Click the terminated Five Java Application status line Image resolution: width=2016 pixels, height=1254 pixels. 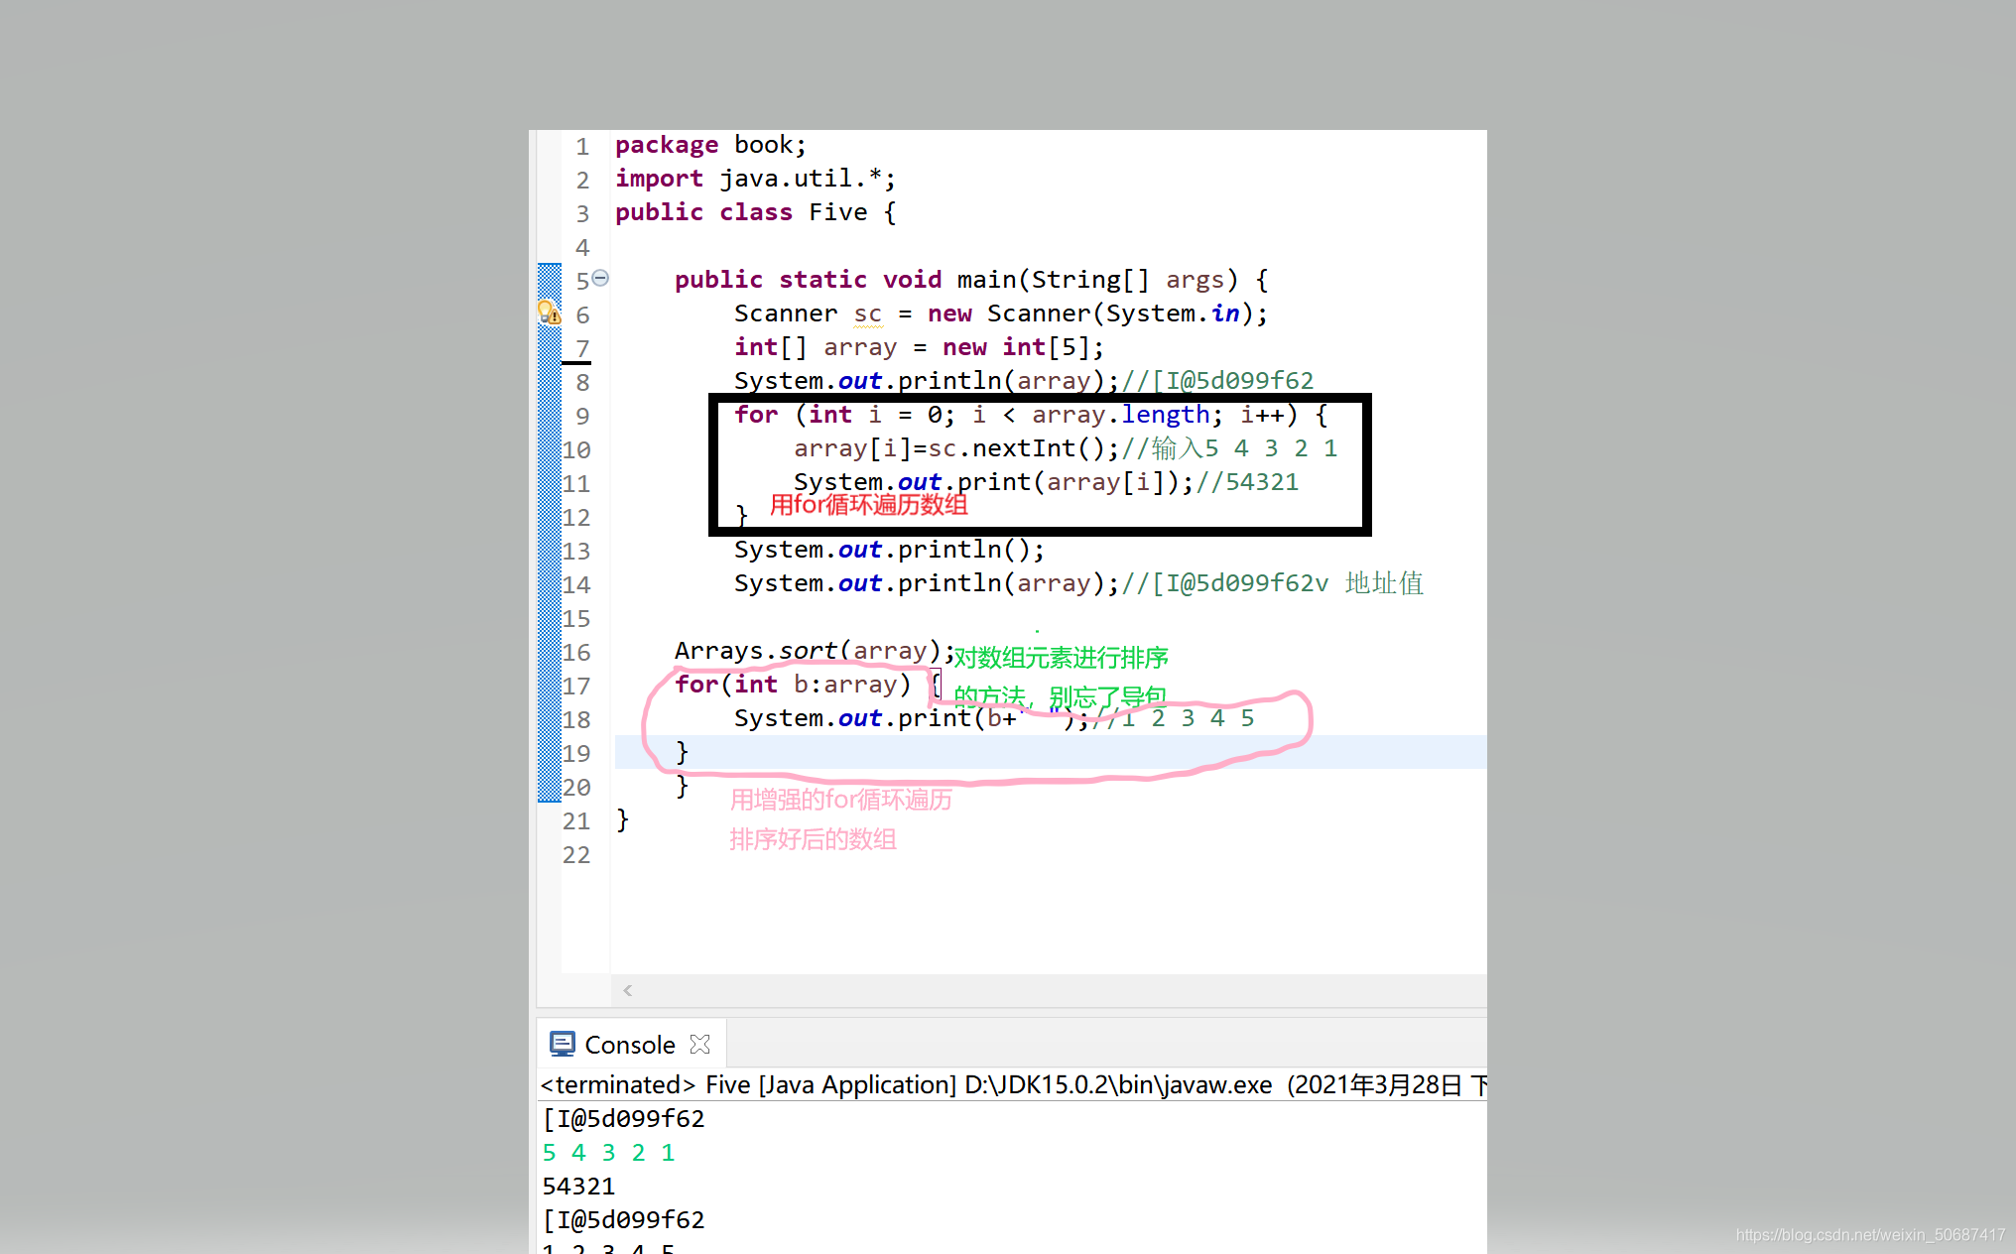(1013, 1084)
